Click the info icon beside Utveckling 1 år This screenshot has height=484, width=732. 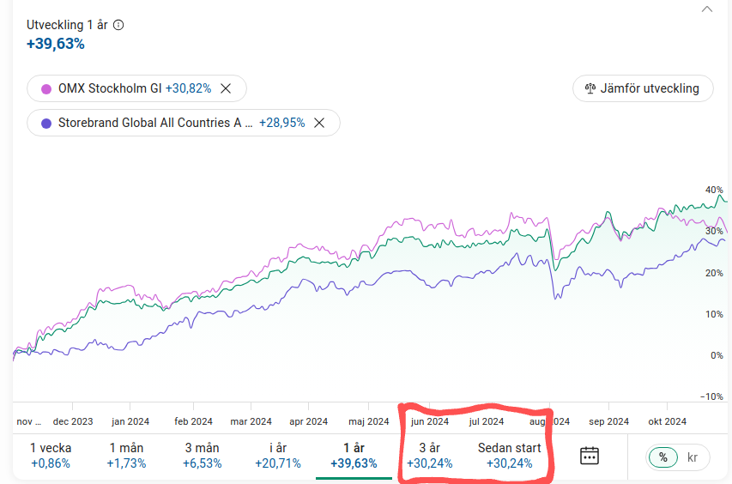pyautogui.click(x=118, y=25)
